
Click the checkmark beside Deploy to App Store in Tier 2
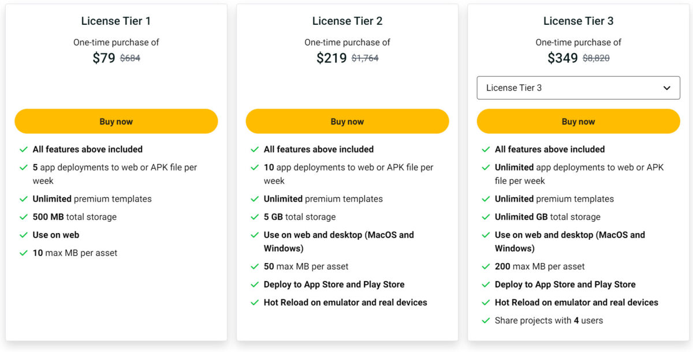pos(255,284)
